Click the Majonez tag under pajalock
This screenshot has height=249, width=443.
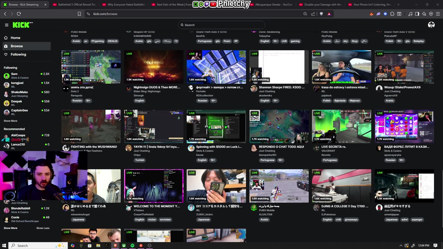pyautogui.click(x=354, y=101)
